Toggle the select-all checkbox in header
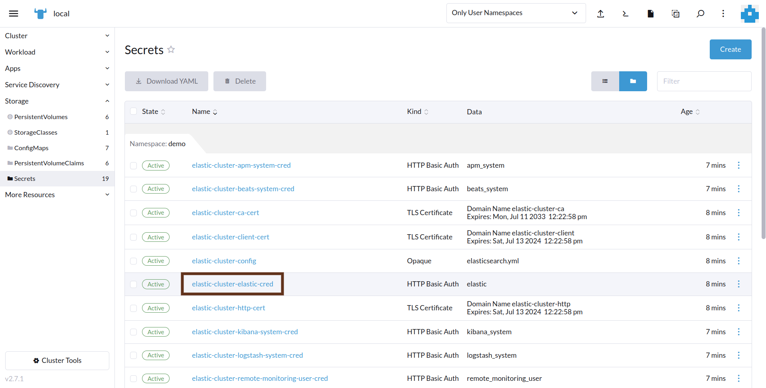 coord(134,112)
